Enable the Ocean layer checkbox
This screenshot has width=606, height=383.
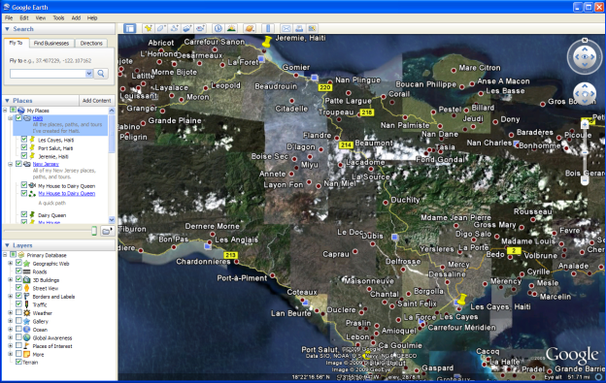pyautogui.click(x=18, y=329)
